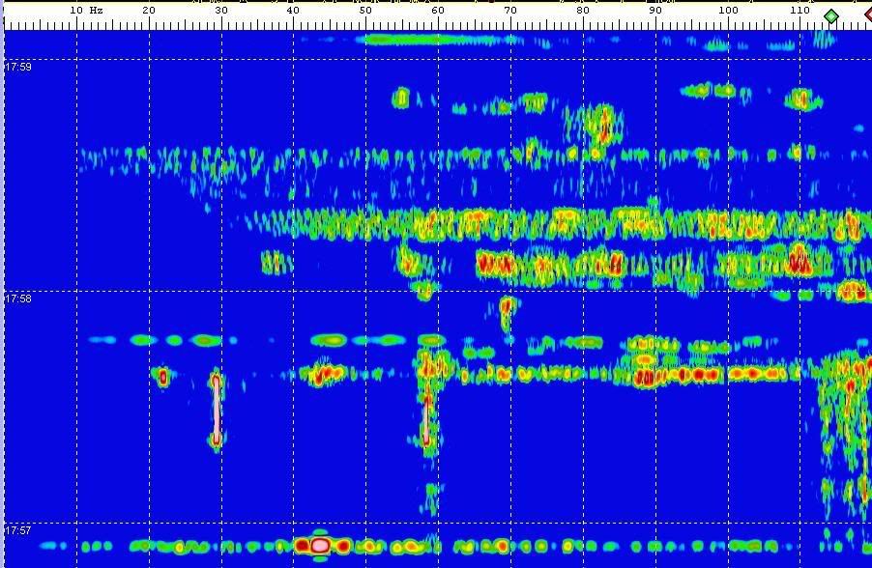Pick the 80 Hz label on frequency scale
Image resolution: width=872 pixels, height=568 pixels.
(583, 10)
